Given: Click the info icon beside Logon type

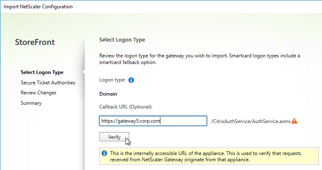Looking at the screenshot, I should 131,80.
